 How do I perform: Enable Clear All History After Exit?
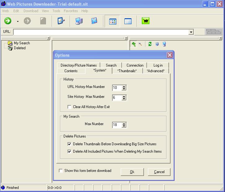70,107
